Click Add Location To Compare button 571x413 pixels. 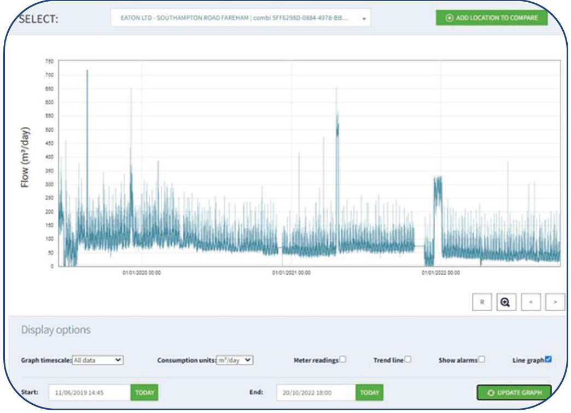[492, 18]
